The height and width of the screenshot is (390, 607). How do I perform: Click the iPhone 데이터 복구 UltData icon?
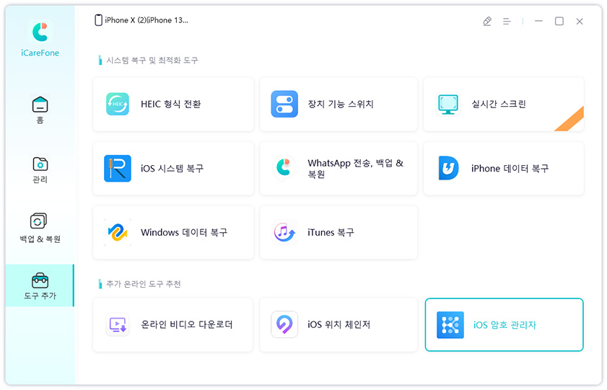click(448, 169)
